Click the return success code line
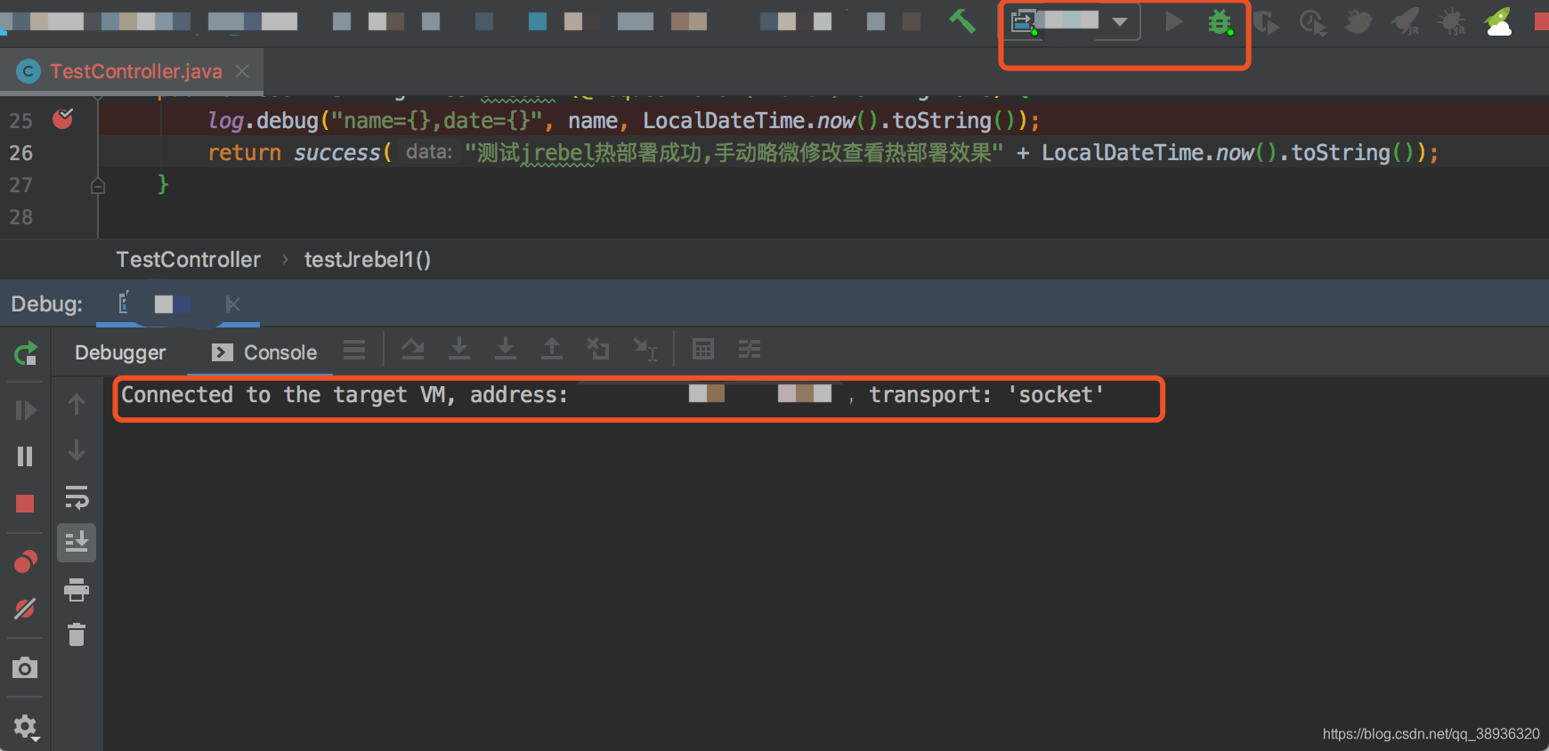Screen dimensions: 1549x751 [823, 153]
